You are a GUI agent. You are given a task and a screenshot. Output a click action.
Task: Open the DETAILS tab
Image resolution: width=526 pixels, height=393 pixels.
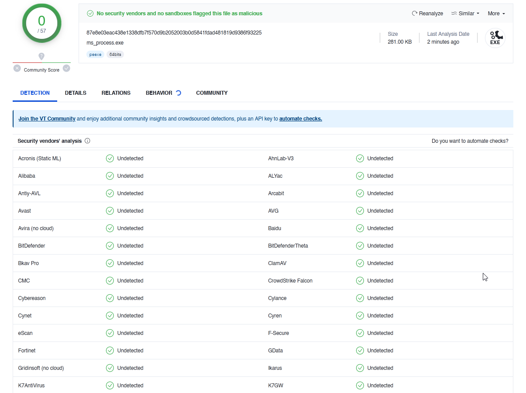tap(76, 93)
